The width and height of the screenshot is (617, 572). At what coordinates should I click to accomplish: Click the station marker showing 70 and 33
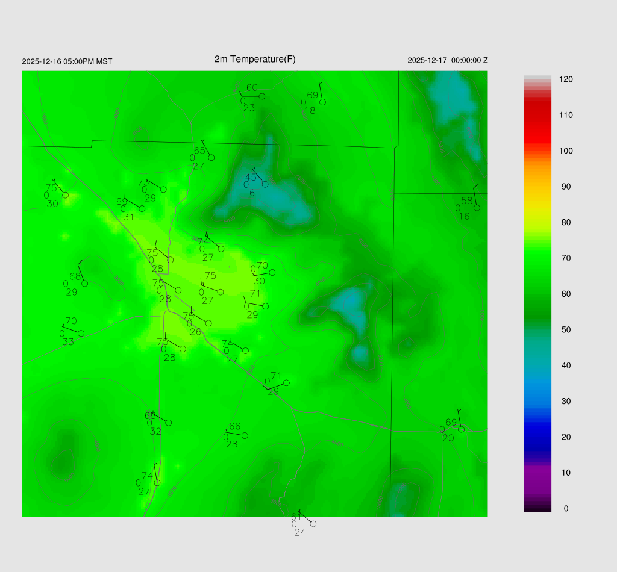click(81, 334)
